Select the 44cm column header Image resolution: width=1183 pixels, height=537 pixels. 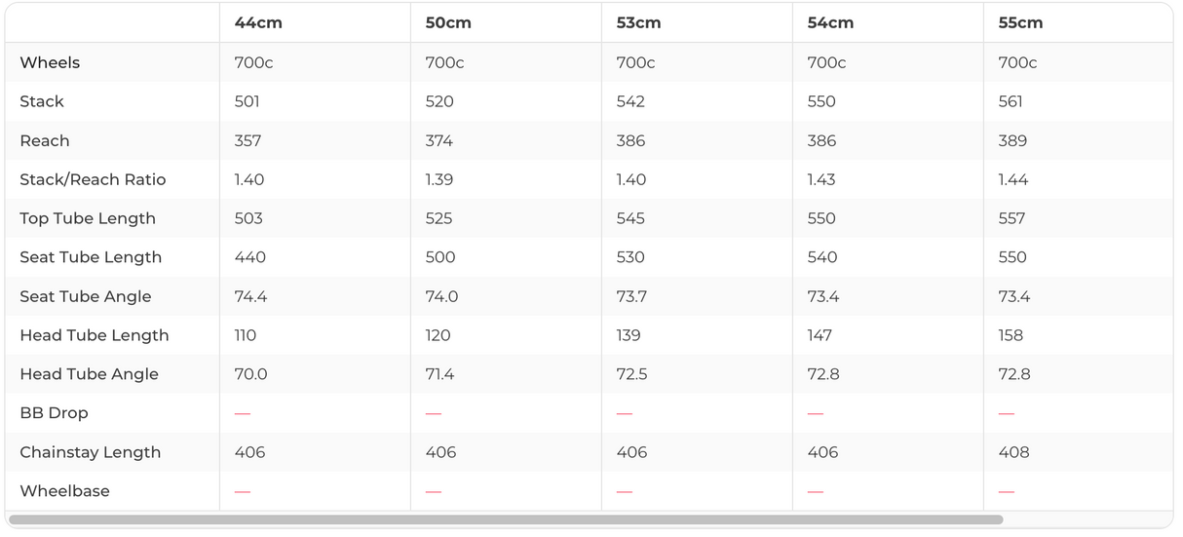coord(258,23)
